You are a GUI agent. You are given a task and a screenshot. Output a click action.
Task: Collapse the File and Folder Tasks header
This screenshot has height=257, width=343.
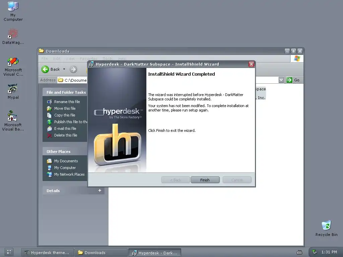tap(66, 92)
